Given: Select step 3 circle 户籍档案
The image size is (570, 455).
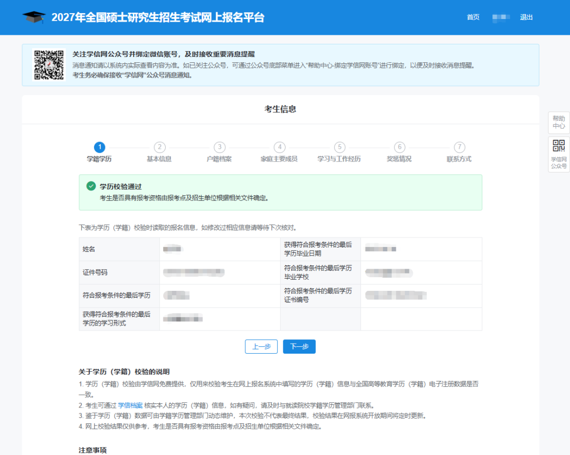Looking at the screenshot, I should (220, 147).
